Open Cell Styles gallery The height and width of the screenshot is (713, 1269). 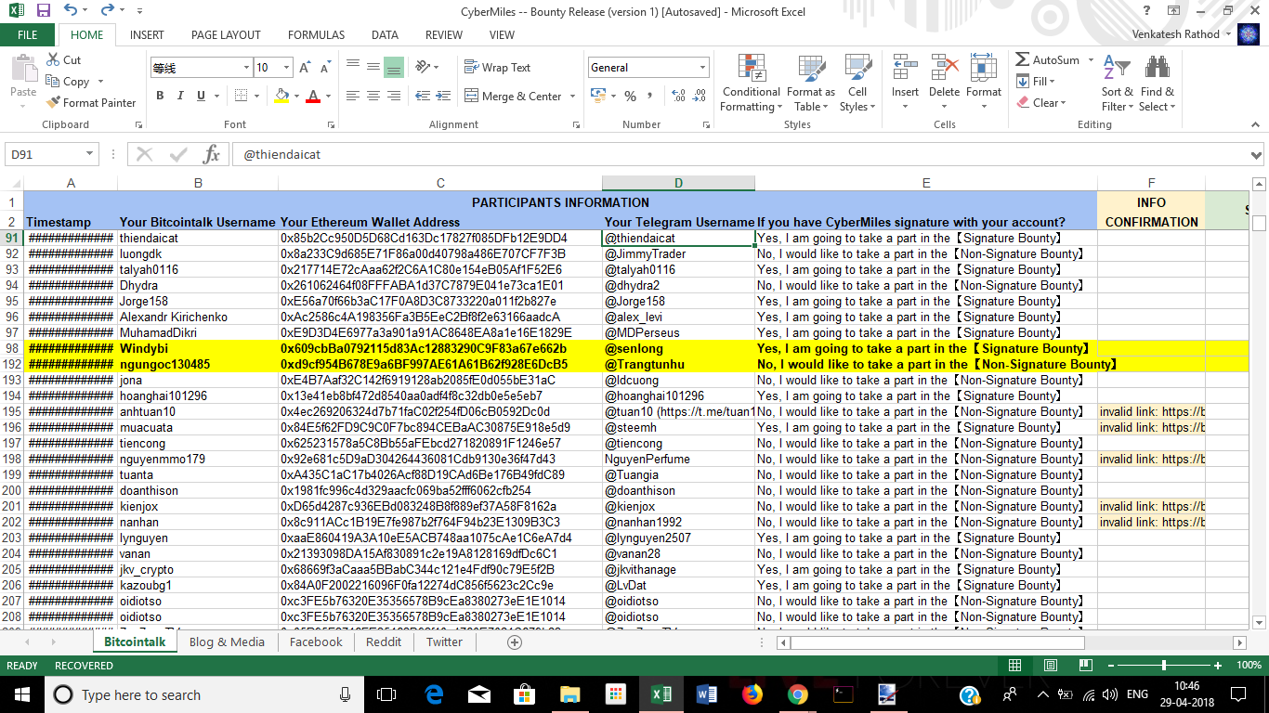point(856,83)
